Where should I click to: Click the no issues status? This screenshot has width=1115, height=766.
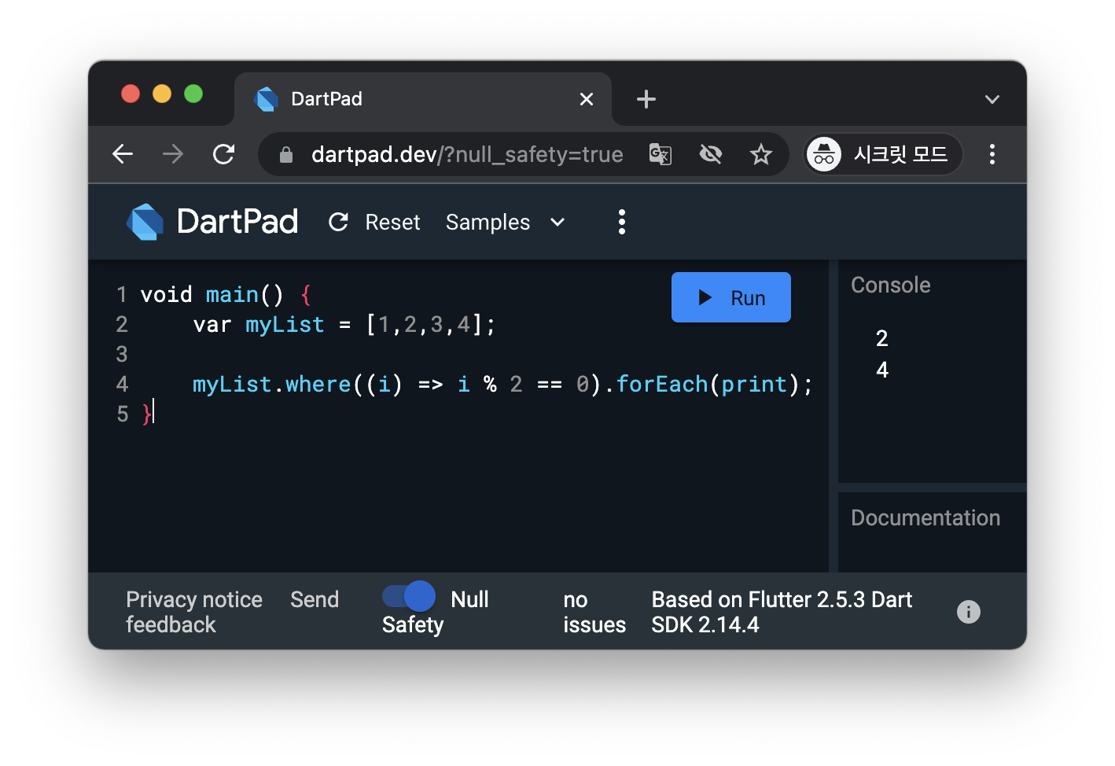[594, 612]
